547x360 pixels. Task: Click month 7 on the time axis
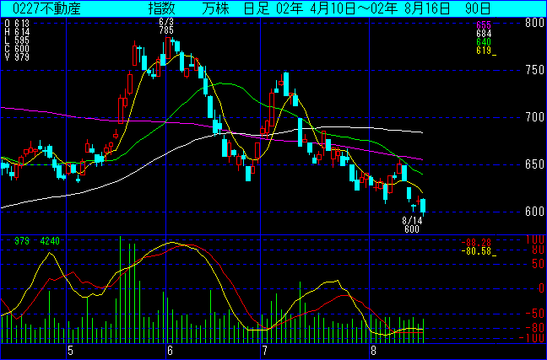(265, 352)
